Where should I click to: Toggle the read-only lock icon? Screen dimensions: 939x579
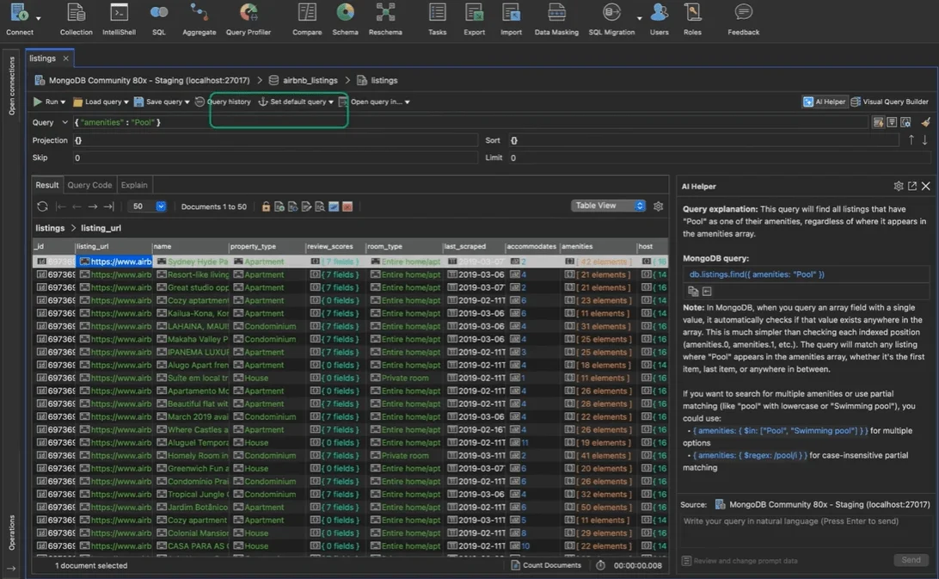point(266,206)
